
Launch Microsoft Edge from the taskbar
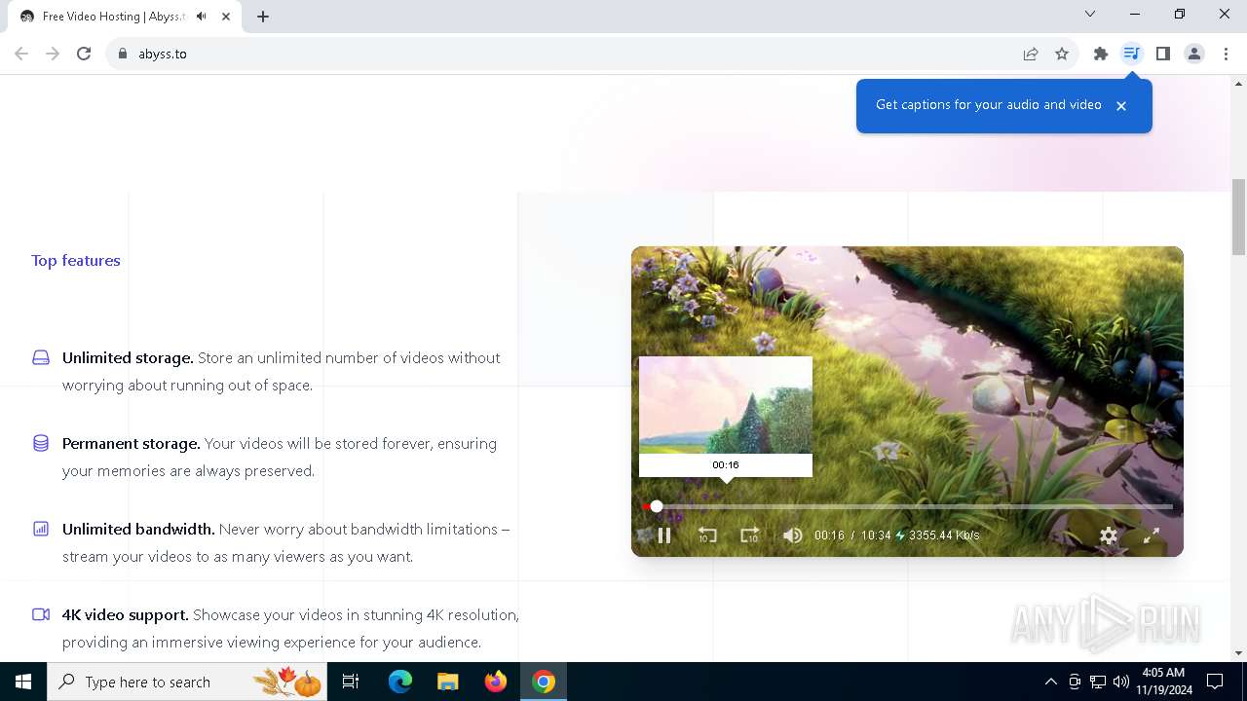tap(400, 682)
